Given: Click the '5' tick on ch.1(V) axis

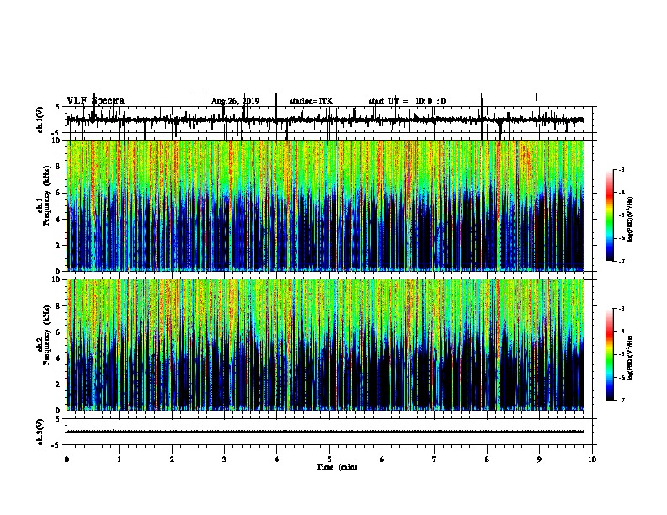Looking at the screenshot, I should [x=58, y=107].
